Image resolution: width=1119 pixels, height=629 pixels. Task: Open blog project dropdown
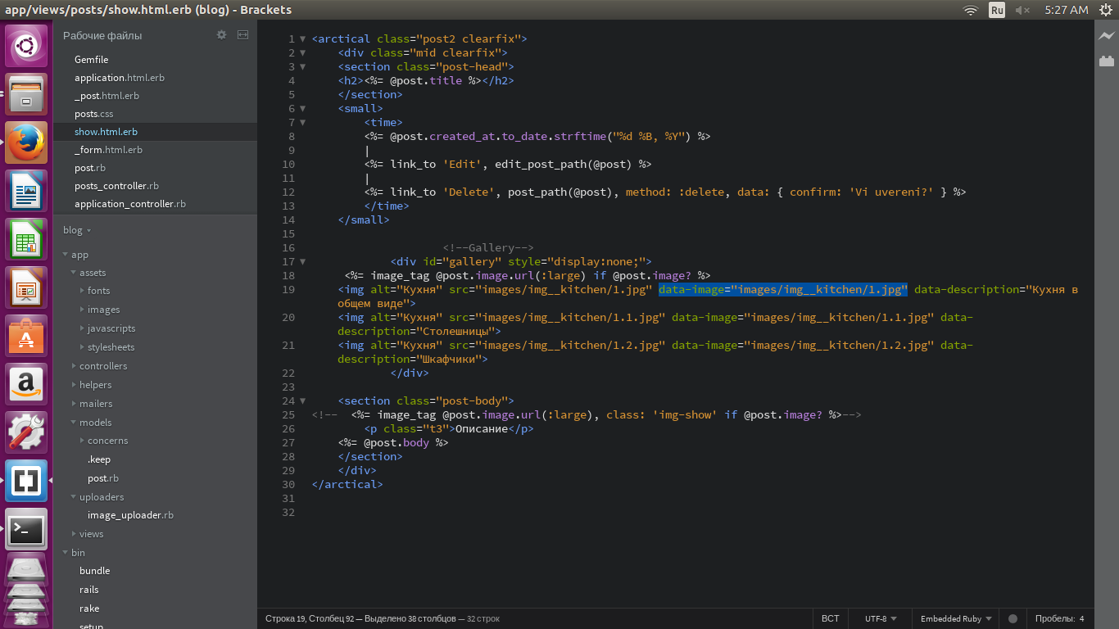[77, 230]
